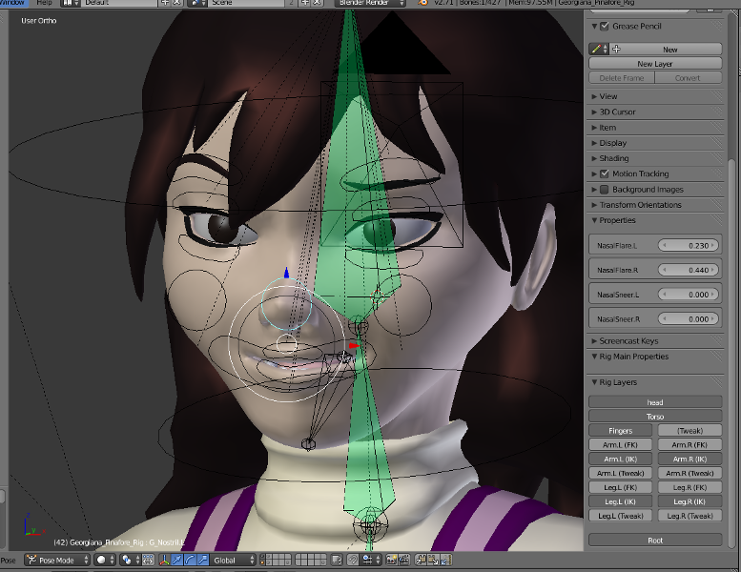Screen dimensions: 741x572
Task: Enable the Background Images checkbox
Action: pyautogui.click(x=605, y=190)
